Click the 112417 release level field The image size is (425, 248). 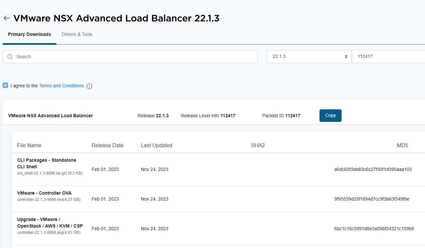tap(388, 57)
